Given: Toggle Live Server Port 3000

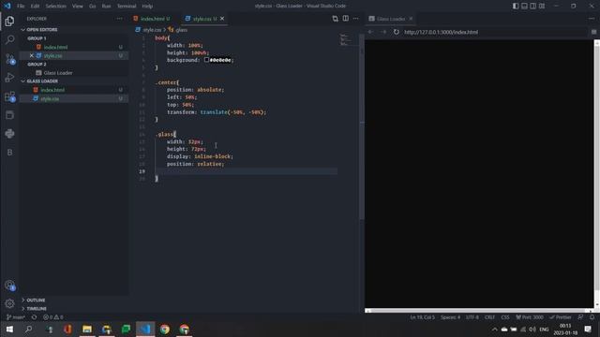Looking at the screenshot, I should click(530, 317).
